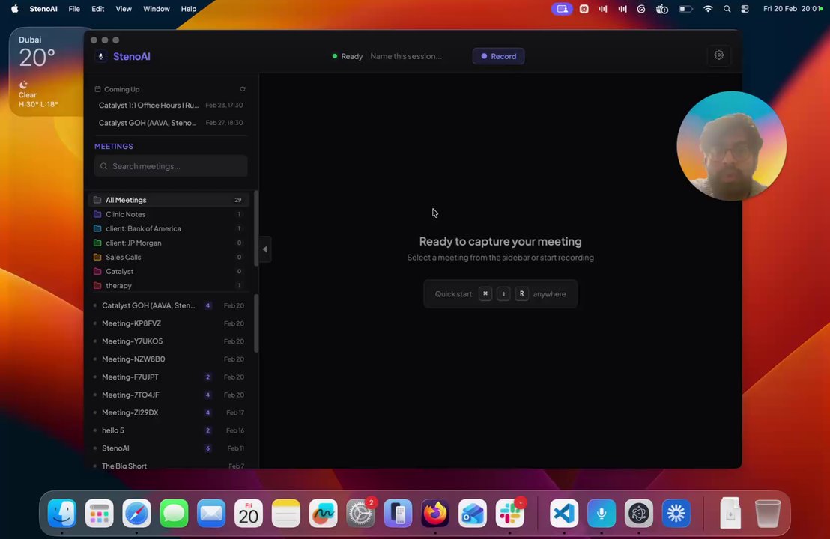Refresh the Coming Up list

point(243,89)
